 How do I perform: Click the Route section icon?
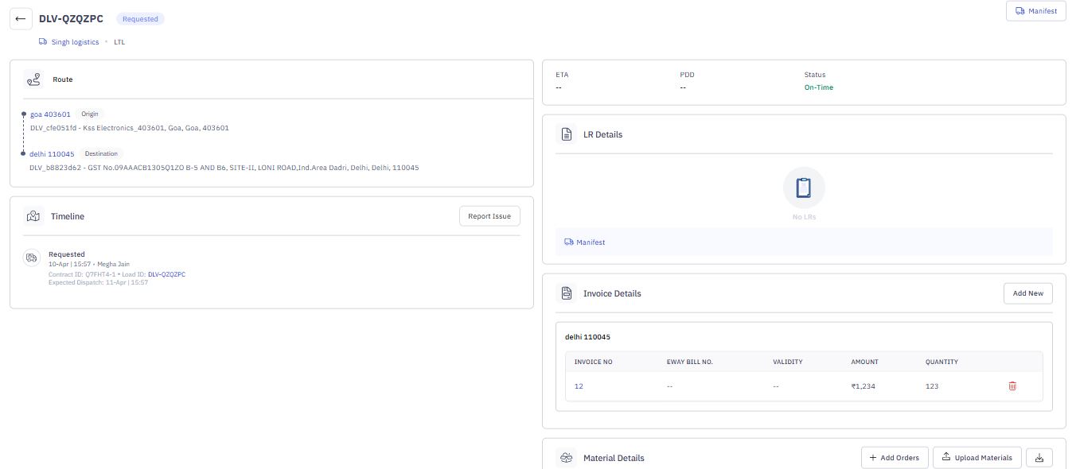(33, 79)
